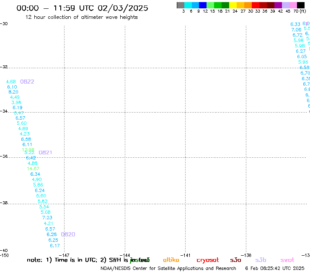Click the black swatch ending the color bar
The width and height of the screenshot is (310, 272).
[x=300, y=5]
